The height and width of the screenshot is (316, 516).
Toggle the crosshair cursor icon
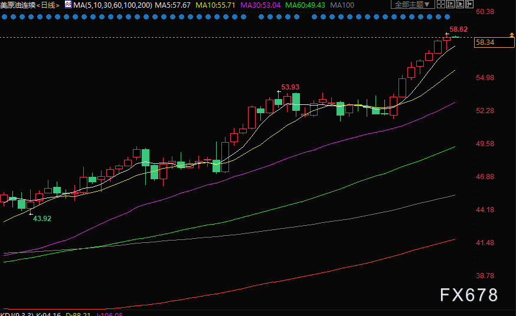pos(440,4)
